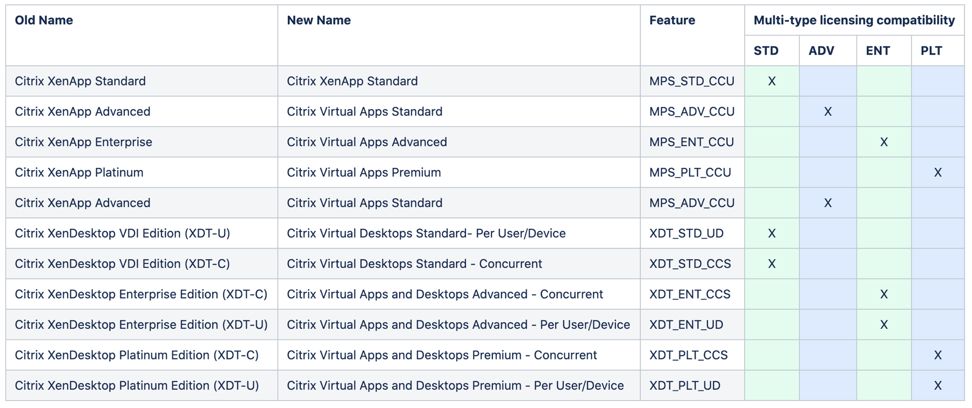
Task: Click Citrix XenApp Standard in New Name column
Action: (x=459, y=81)
